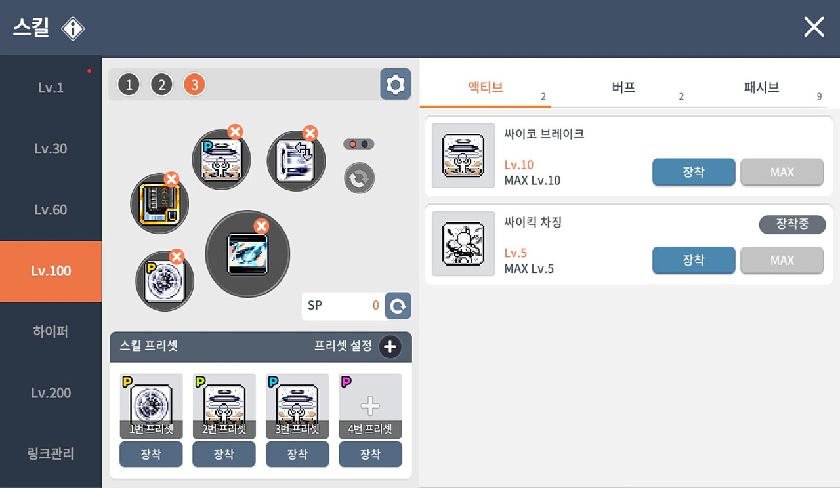
Task: Select the 싸이킥 차징 skill icon in list
Action: (x=463, y=243)
